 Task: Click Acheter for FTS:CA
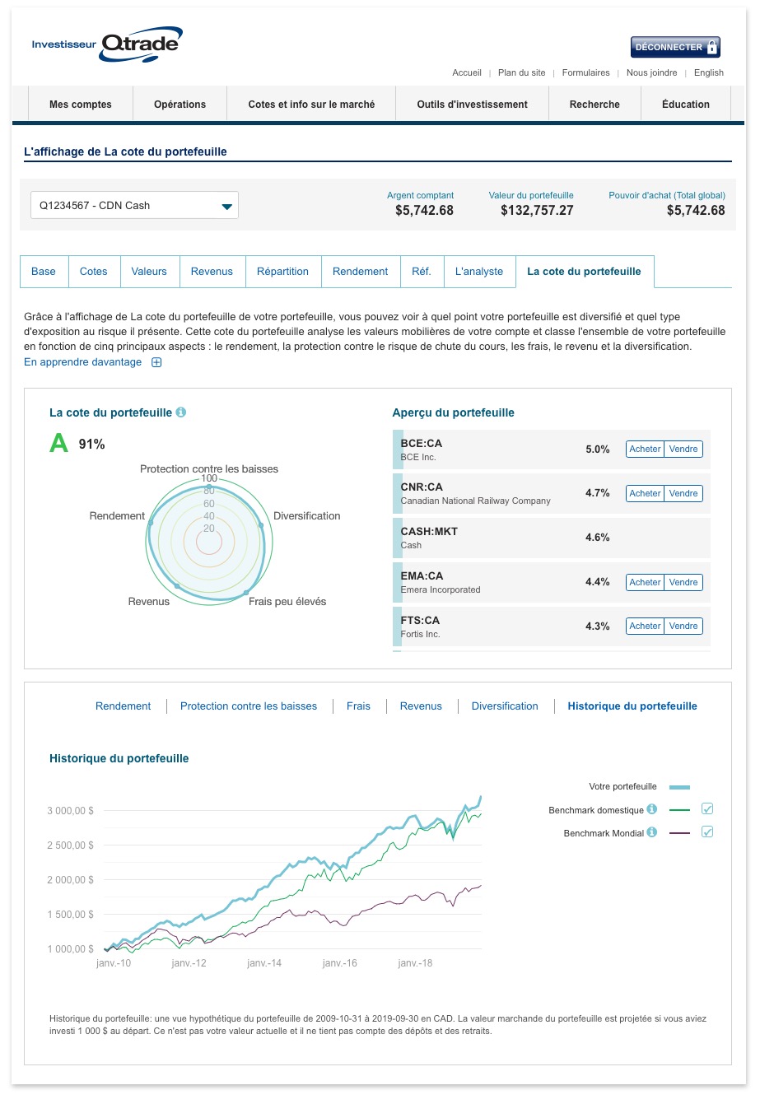645,627
